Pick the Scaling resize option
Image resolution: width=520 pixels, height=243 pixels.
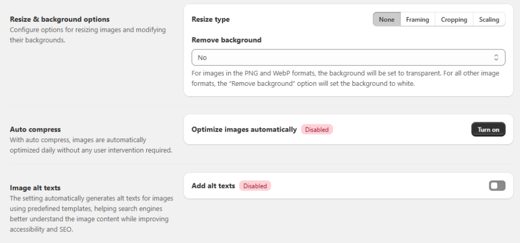[489, 20]
